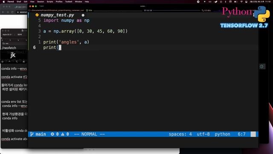Click the errors count icon in status bar
This screenshot has height=154, width=273.
tap(52, 134)
